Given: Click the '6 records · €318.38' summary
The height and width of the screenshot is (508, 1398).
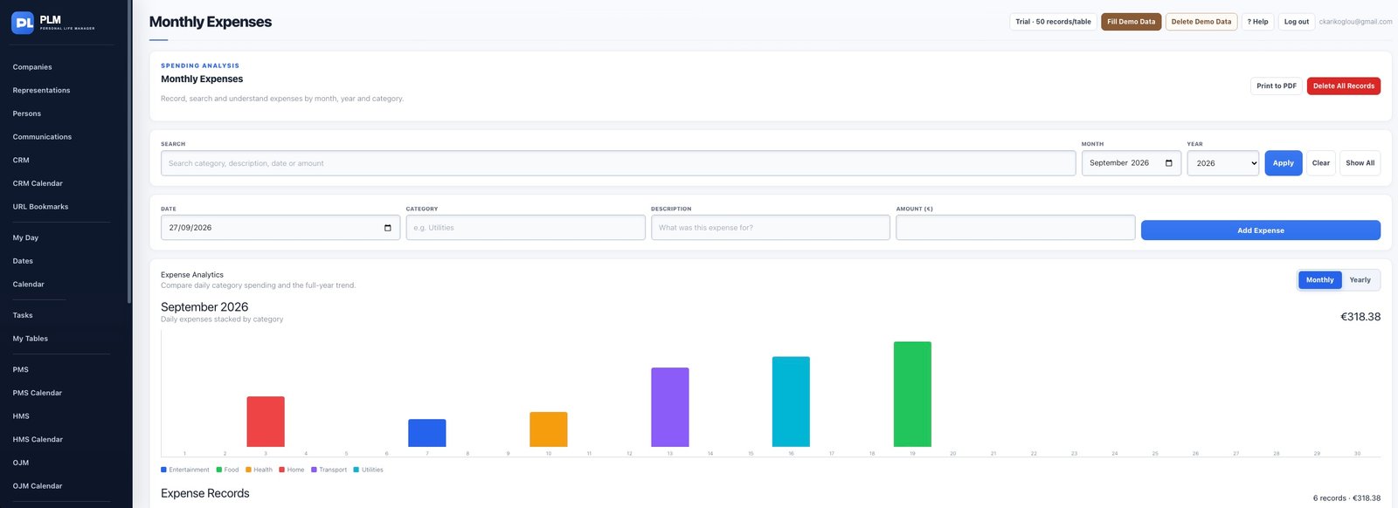Looking at the screenshot, I should tap(1346, 498).
